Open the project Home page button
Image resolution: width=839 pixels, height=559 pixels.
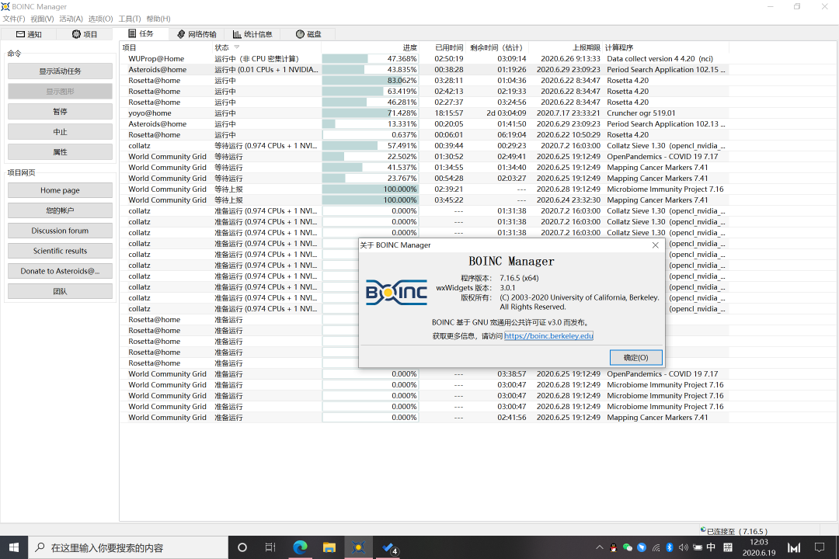click(x=60, y=190)
